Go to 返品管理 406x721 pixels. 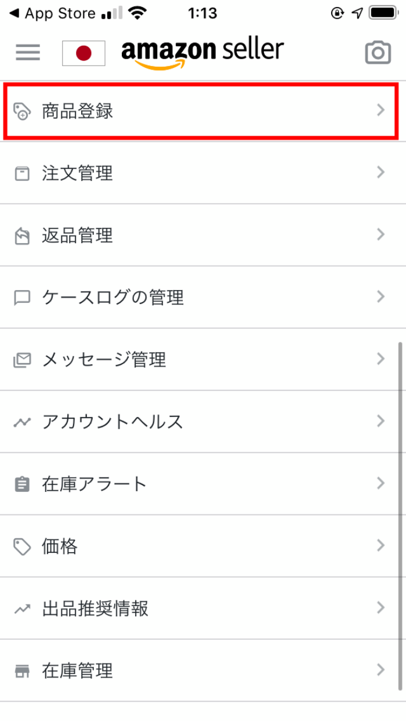[78, 235]
